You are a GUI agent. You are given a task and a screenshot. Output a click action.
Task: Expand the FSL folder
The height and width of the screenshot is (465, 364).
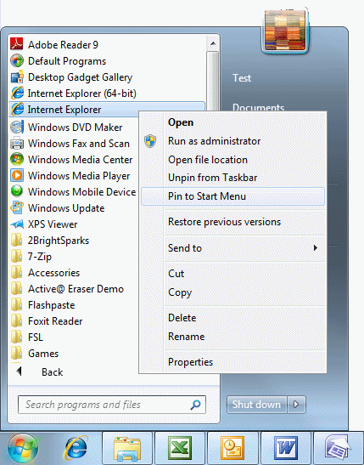pos(26,337)
